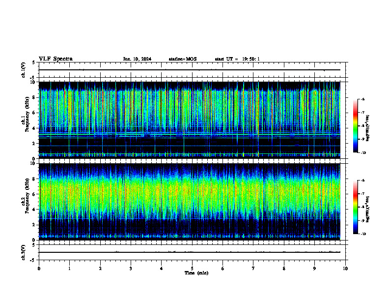The width and height of the screenshot is (389, 301).
Task: Click the "ch.1(V)" axis label
Action: click(x=24, y=70)
